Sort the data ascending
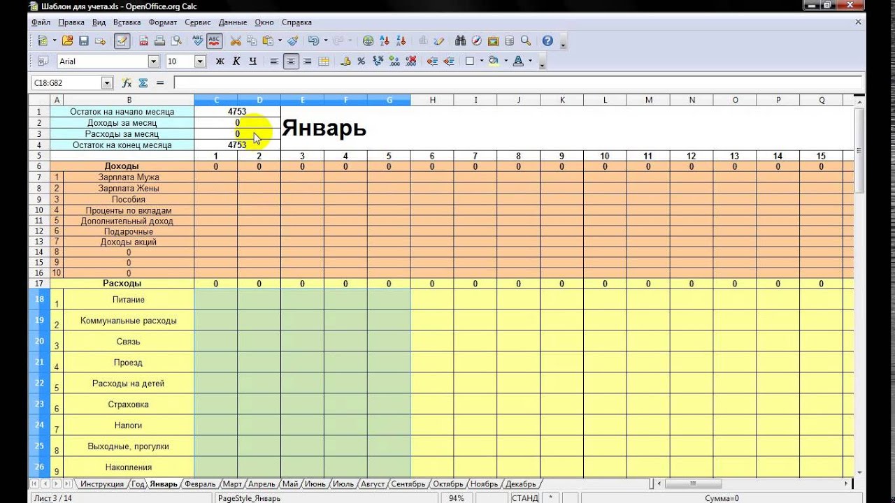 click(385, 41)
